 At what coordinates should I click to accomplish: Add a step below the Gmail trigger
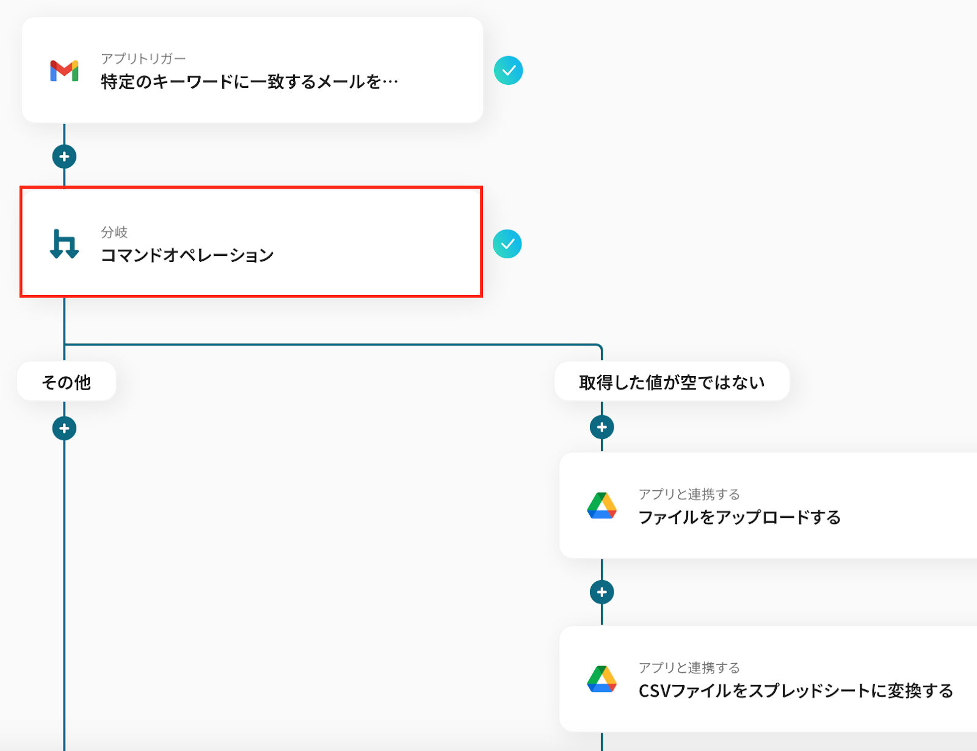click(x=64, y=157)
